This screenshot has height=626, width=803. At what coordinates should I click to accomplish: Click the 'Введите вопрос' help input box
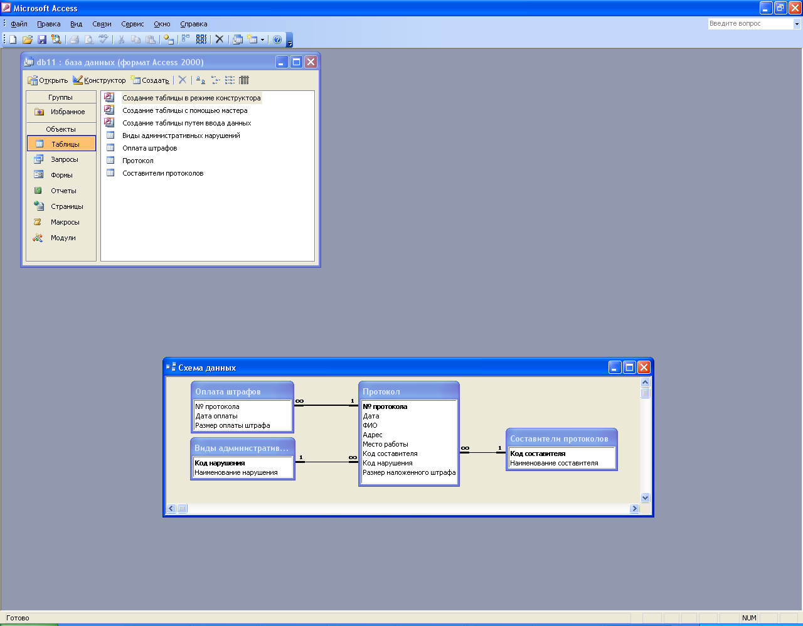pyautogui.click(x=750, y=24)
